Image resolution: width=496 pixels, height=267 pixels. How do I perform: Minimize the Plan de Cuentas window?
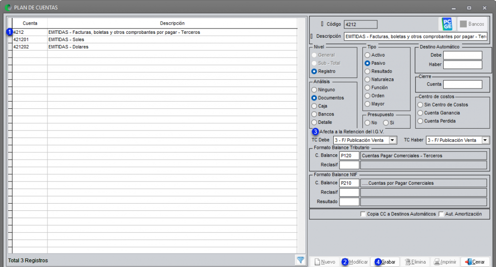pos(453,8)
